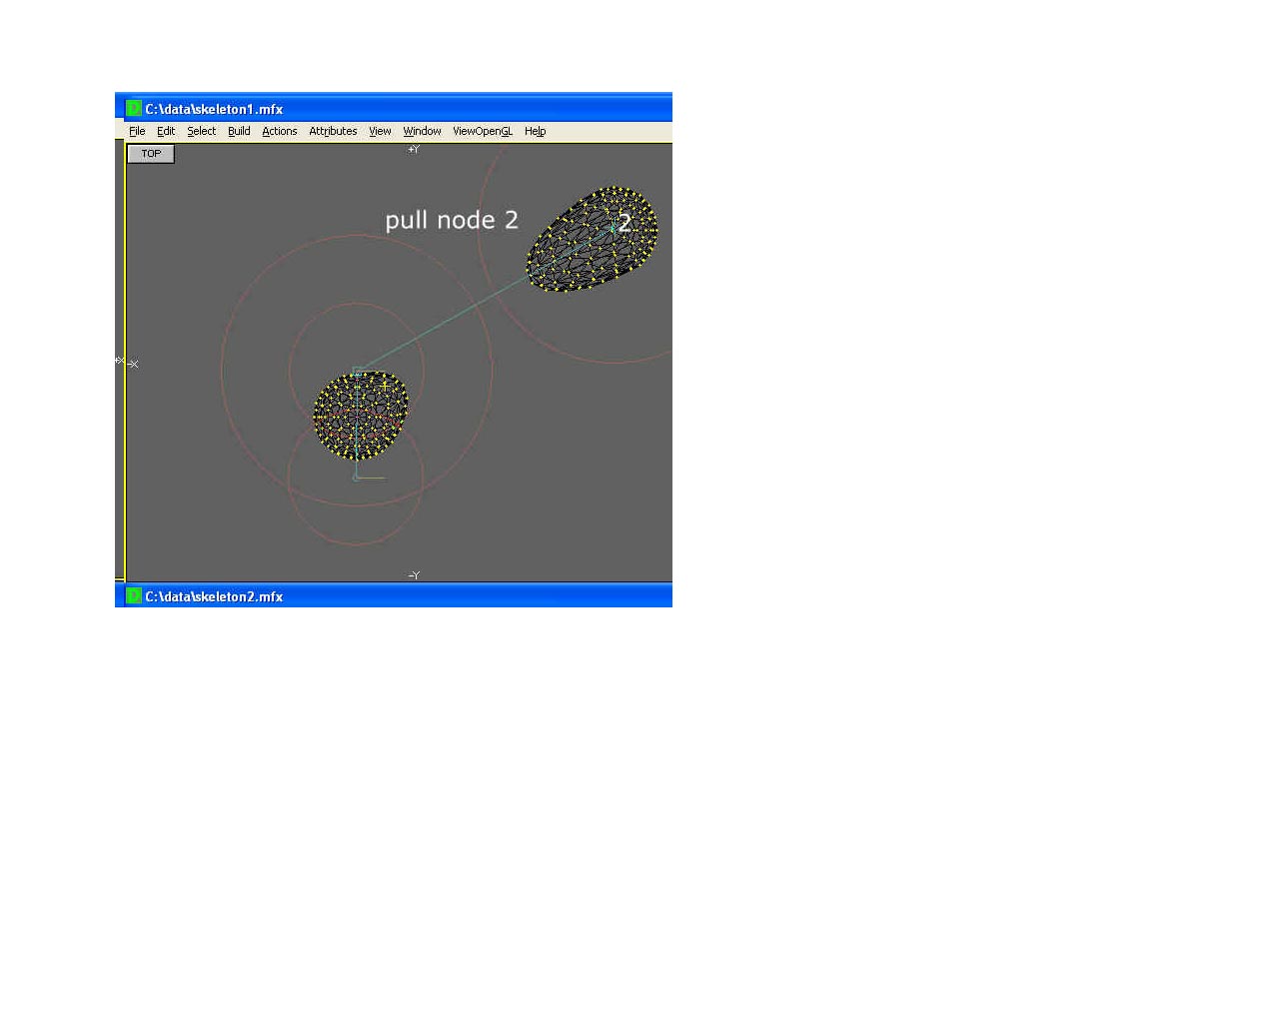Click the +Y axis label
Screen dimensions: 1279x1023
click(414, 149)
